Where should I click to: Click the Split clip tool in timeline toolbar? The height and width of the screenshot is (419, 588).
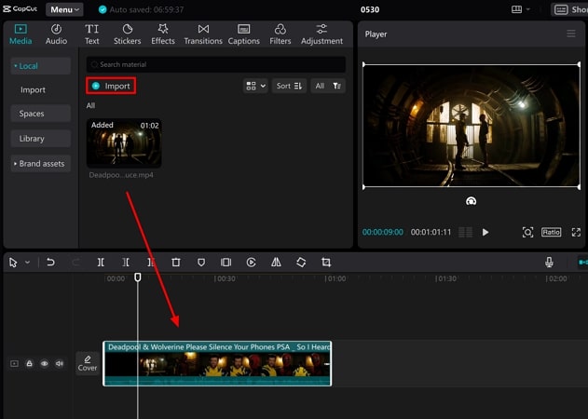point(101,263)
